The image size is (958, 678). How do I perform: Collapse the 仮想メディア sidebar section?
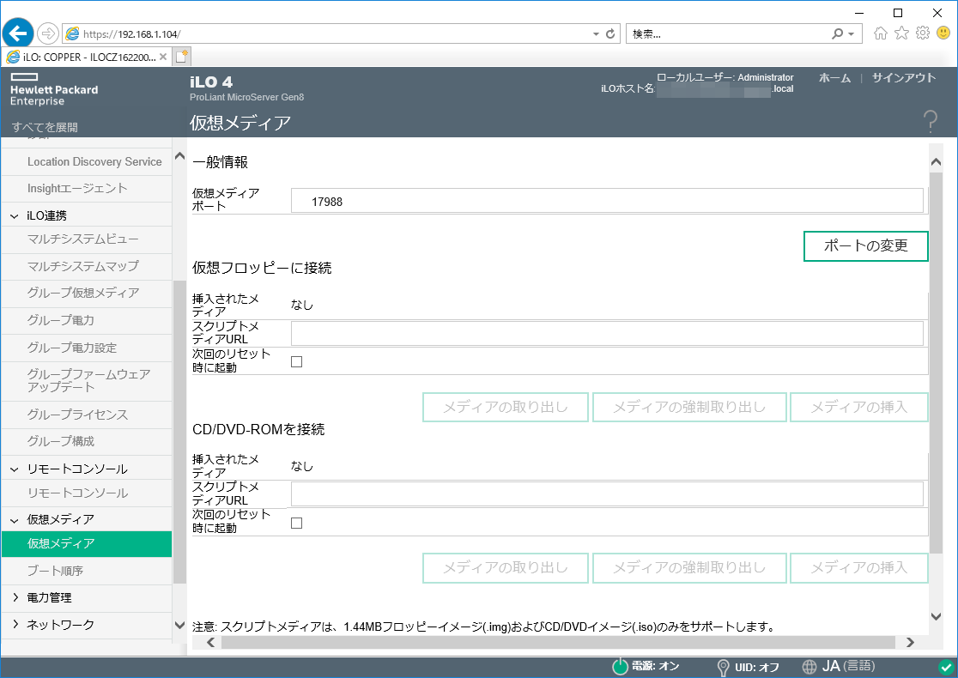click(x=15, y=520)
